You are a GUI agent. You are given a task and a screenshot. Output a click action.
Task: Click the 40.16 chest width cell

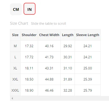pos(49,46)
